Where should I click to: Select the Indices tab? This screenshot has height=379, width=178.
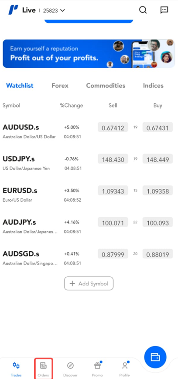[153, 86]
